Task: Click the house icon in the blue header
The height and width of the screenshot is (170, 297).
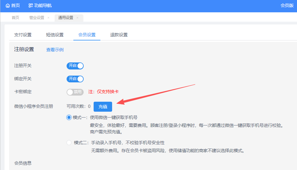Action: pos(8,6)
